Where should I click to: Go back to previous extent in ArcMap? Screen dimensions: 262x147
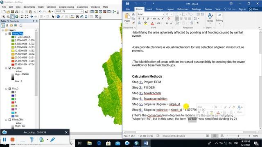32,17
